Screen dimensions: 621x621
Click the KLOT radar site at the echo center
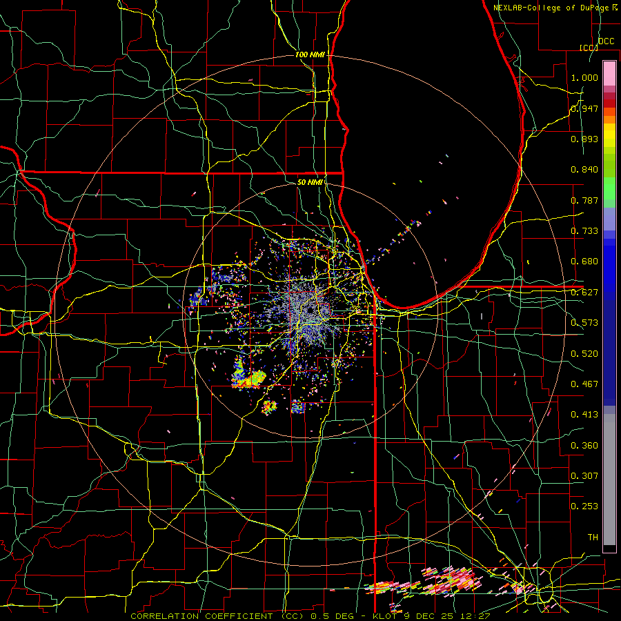click(310, 311)
